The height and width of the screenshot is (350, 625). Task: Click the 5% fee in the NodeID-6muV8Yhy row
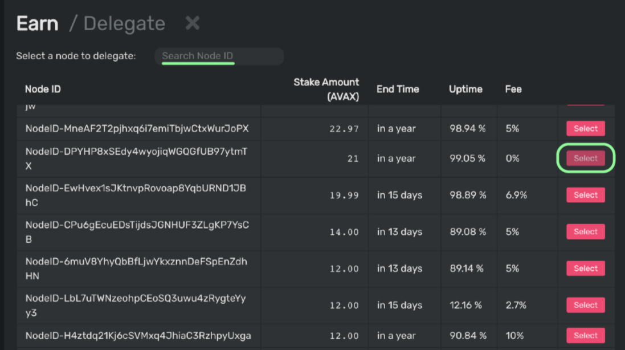coord(512,268)
